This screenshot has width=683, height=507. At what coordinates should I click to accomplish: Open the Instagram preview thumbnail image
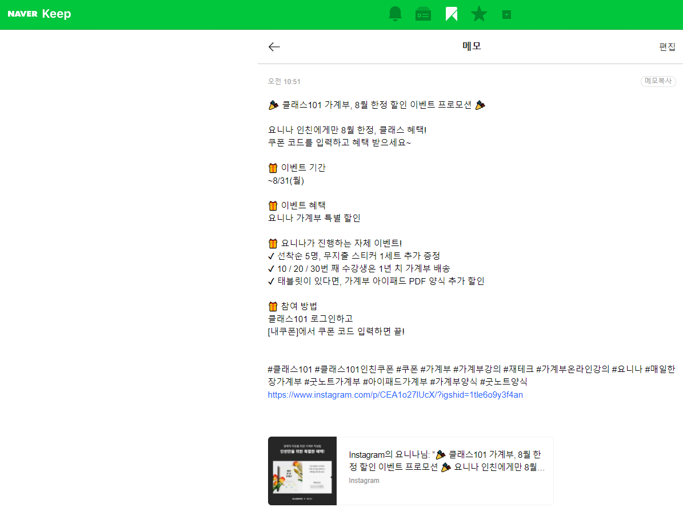[302, 471]
